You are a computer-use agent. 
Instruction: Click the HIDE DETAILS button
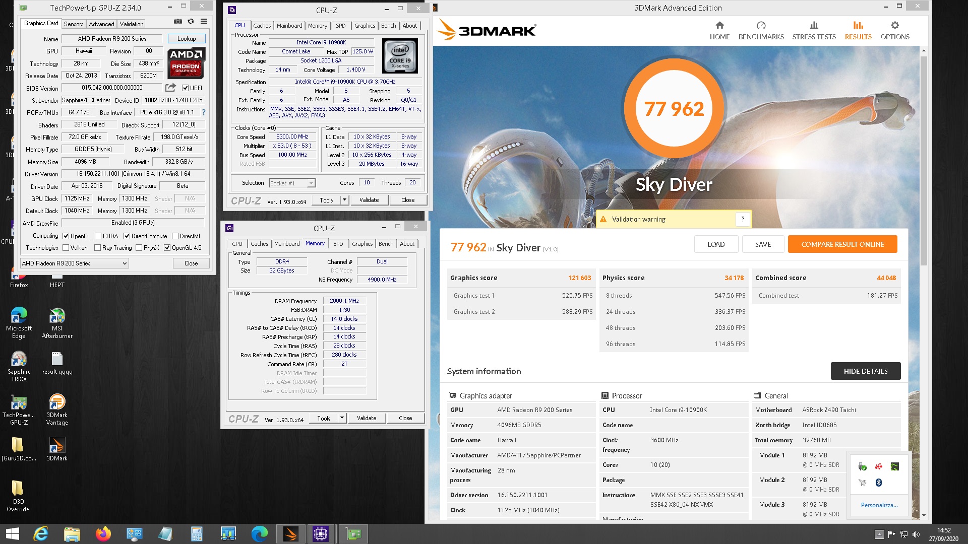866,371
